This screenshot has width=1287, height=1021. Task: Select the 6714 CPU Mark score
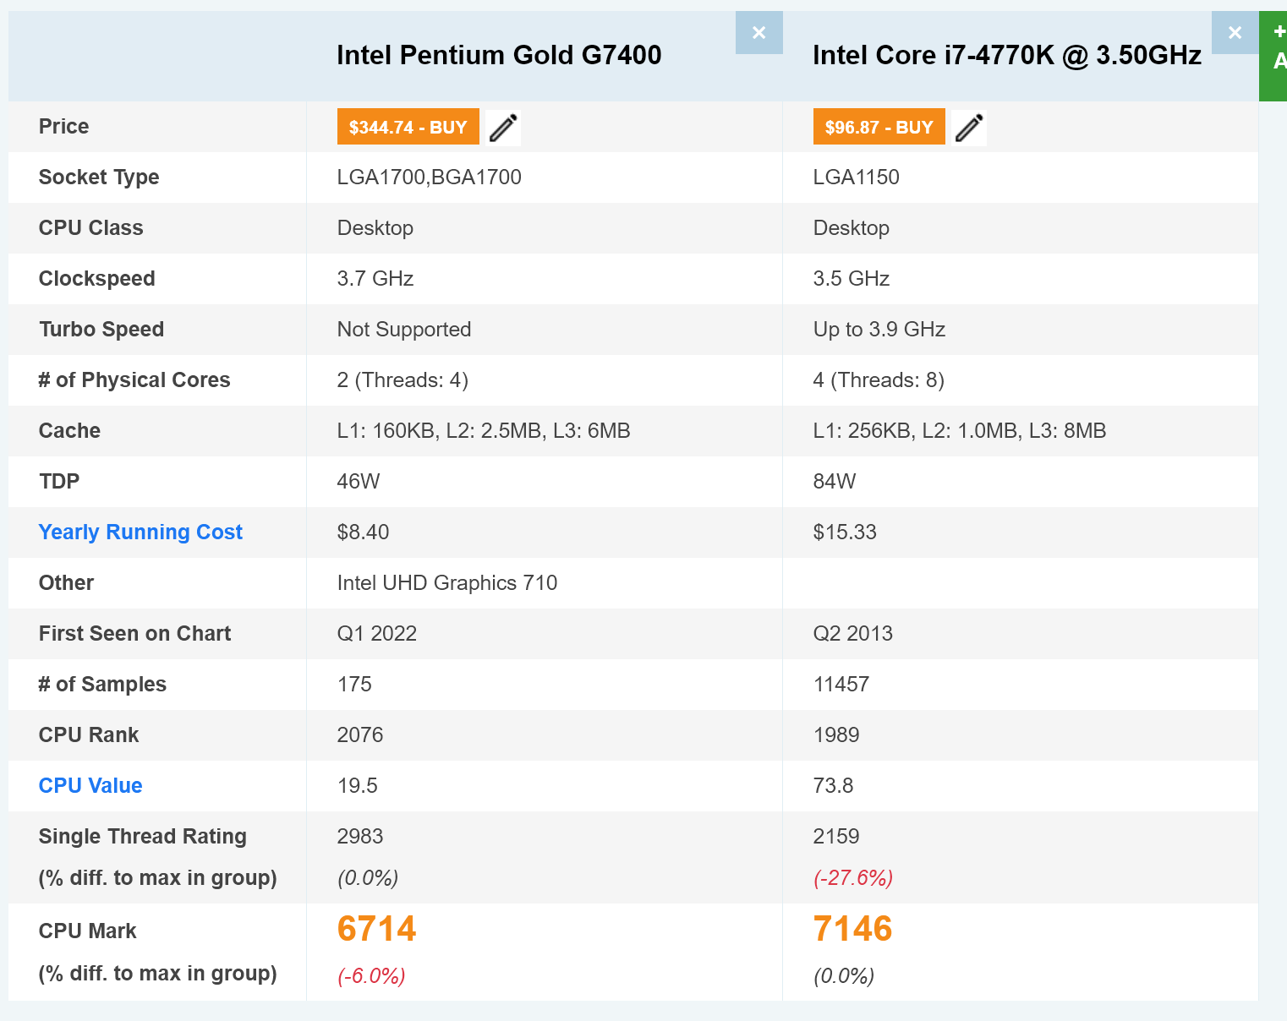376,929
